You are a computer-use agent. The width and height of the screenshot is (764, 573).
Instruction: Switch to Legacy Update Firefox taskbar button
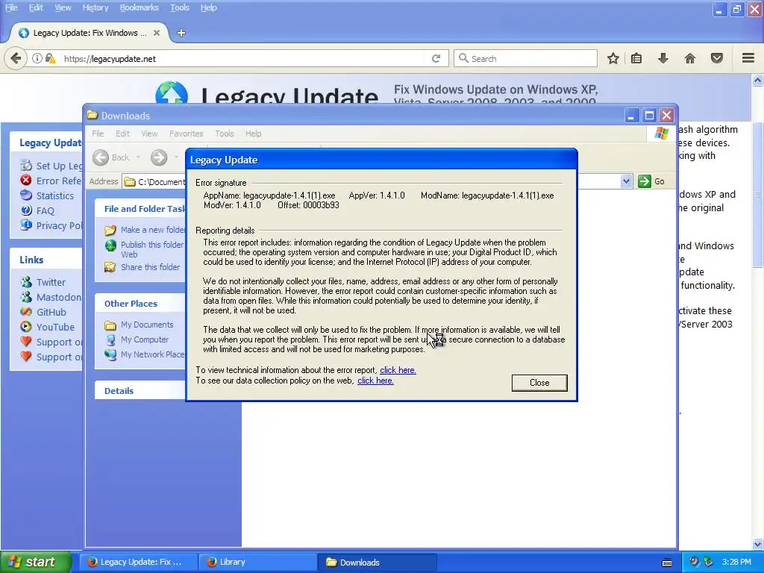pyautogui.click(x=137, y=562)
